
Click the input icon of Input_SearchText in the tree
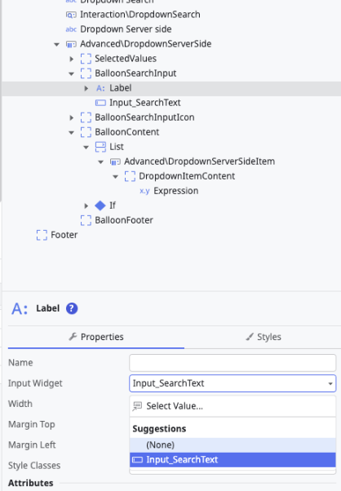pyautogui.click(x=100, y=103)
